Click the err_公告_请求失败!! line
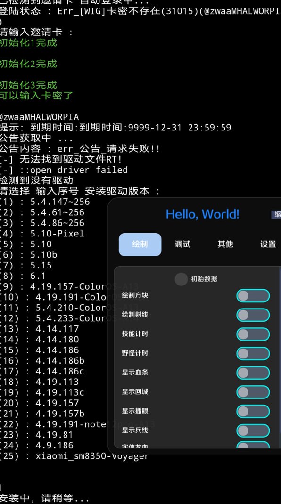Viewport: 281px width, 504px height. tap(80, 148)
